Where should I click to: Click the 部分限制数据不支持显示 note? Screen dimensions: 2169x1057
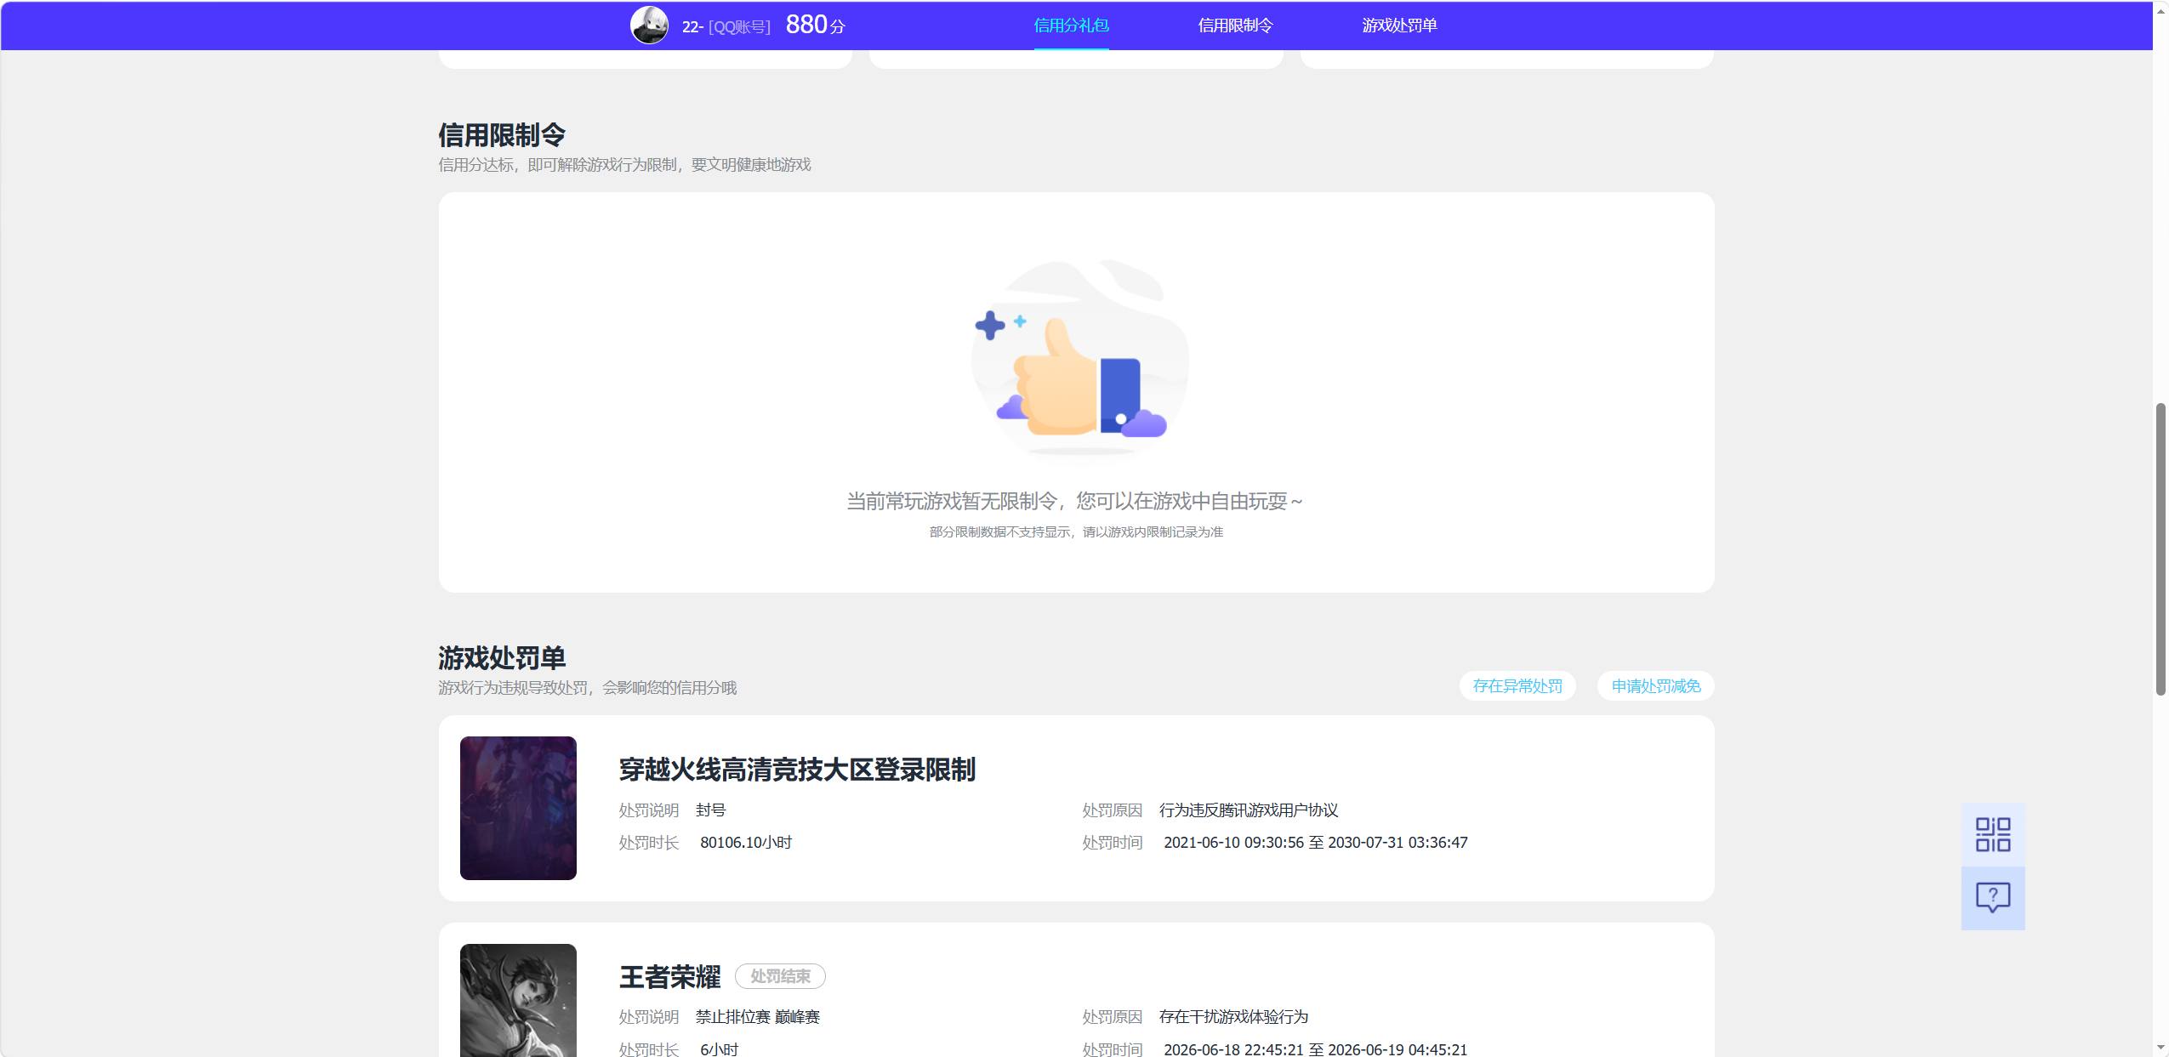point(1076,532)
